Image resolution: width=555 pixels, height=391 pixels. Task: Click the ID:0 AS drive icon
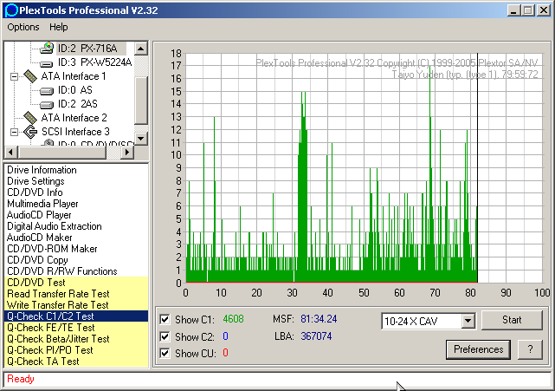[x=47, y=90]
